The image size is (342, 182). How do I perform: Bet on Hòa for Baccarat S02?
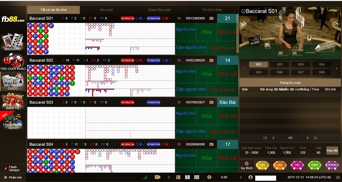click(x=206, y=74)
